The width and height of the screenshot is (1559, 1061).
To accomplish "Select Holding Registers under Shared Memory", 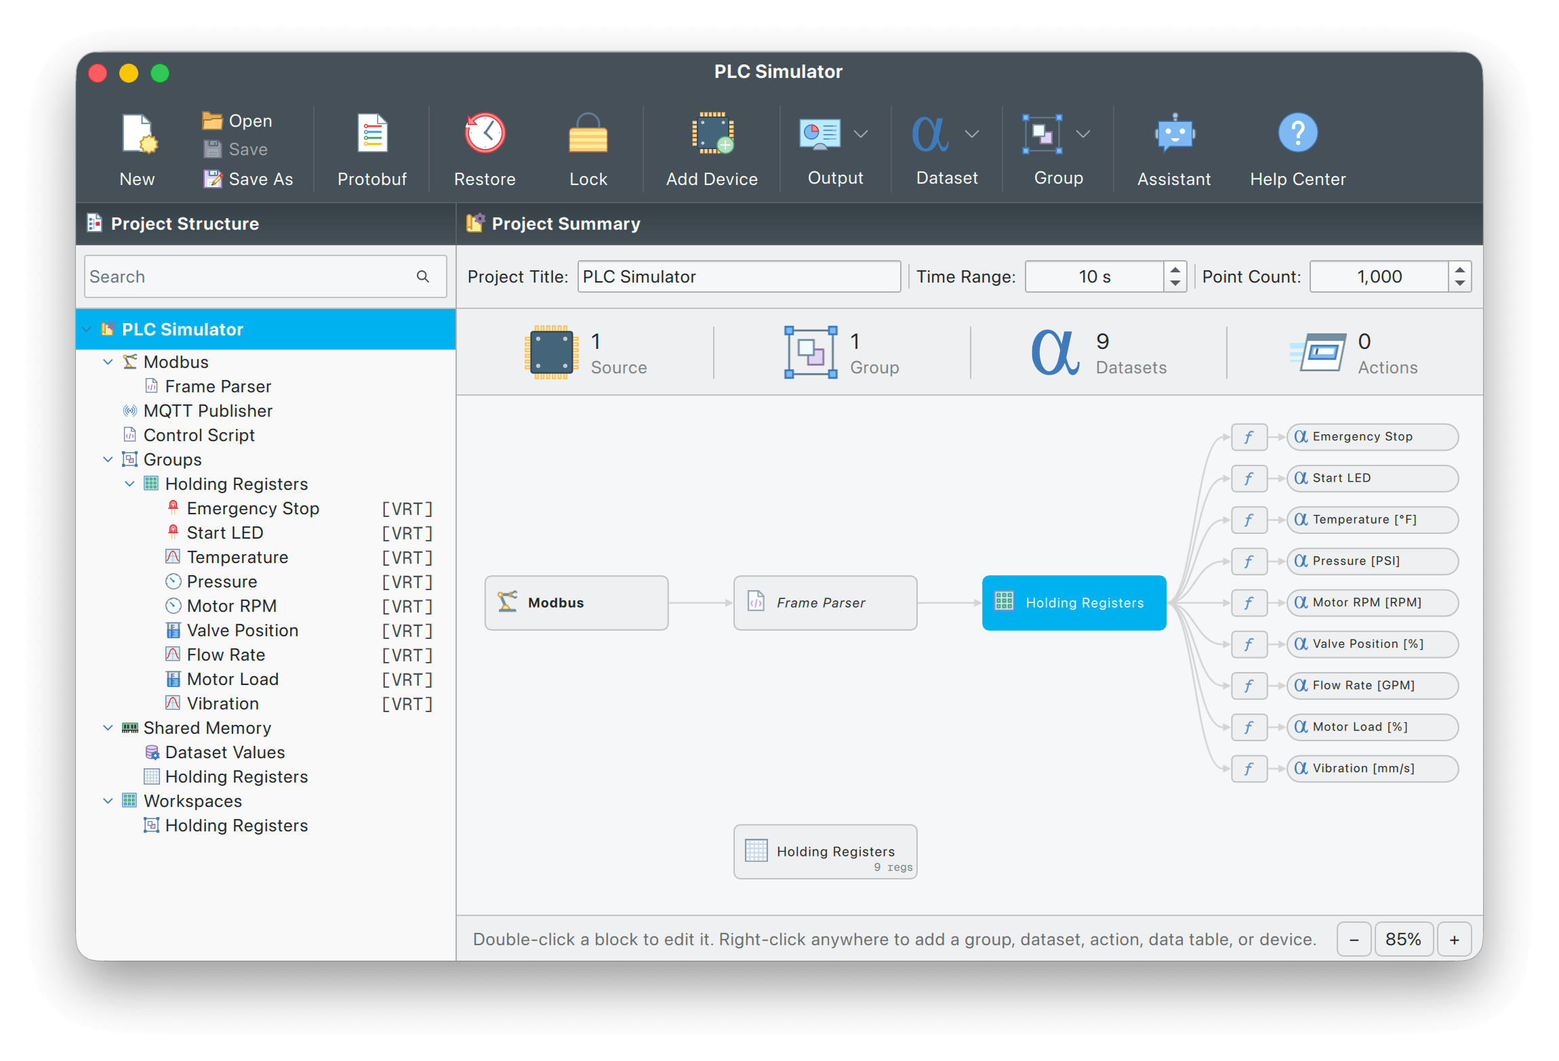I will 266,776.
